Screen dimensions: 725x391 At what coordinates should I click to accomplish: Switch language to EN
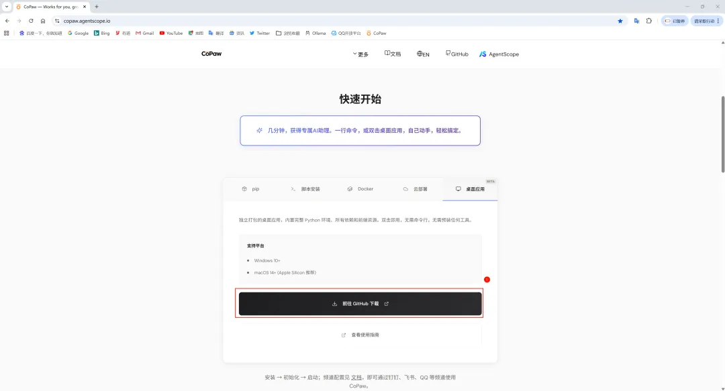point(423,54)
